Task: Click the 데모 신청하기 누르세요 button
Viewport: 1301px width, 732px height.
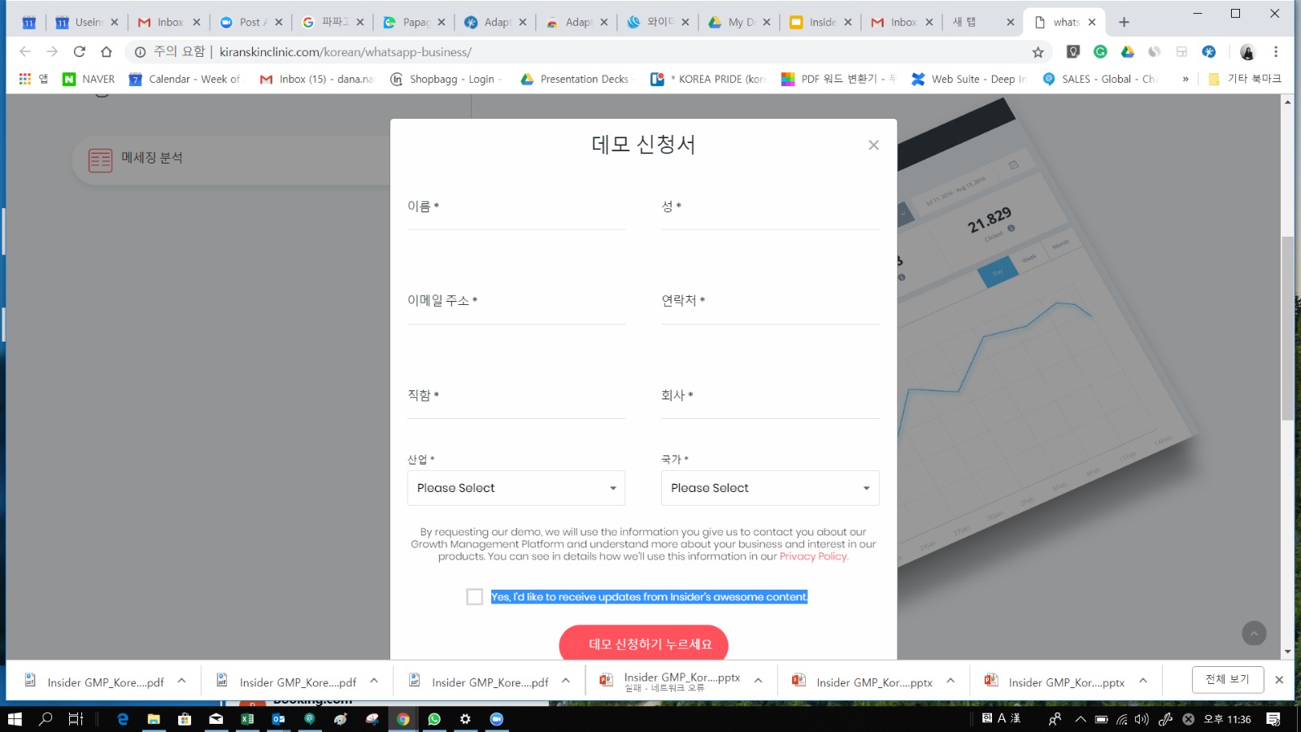Action: pos(643,644)
